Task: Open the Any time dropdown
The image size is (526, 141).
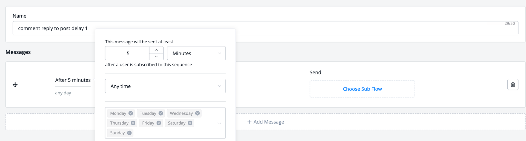Action: pyautogui.click(x=165, y=86)
